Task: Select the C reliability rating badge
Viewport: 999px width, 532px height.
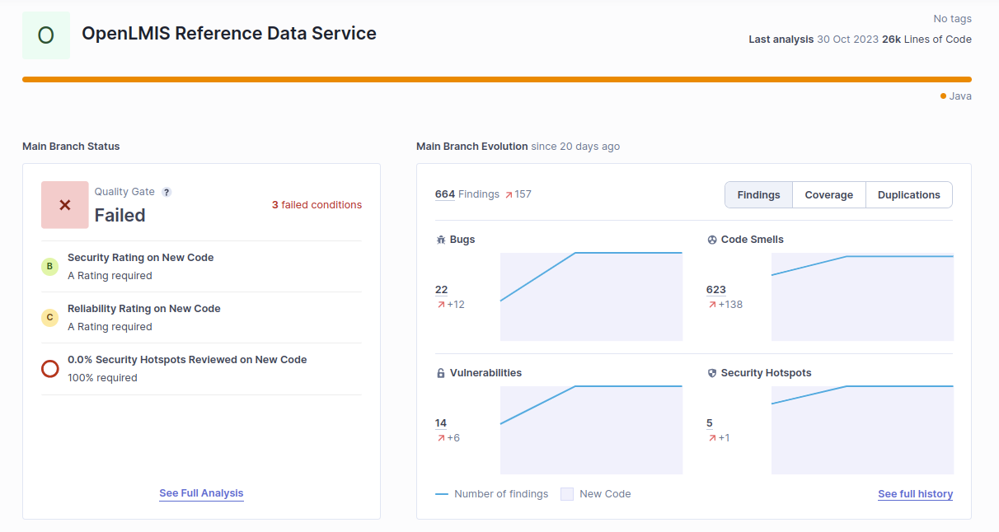Action: tap(50, 317)
